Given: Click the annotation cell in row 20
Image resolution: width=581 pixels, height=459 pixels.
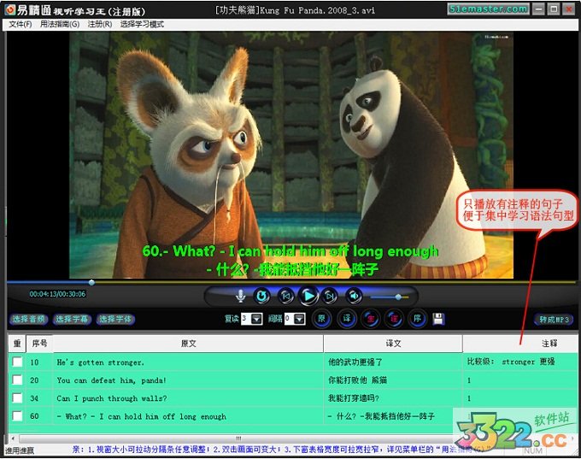Looking at the screenshot, I should click(x=520, y=380).
